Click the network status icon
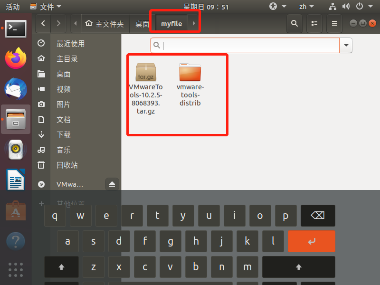Screen dimensions: 380x285 (332, 6)
